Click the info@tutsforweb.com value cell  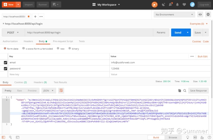[160, 62]
